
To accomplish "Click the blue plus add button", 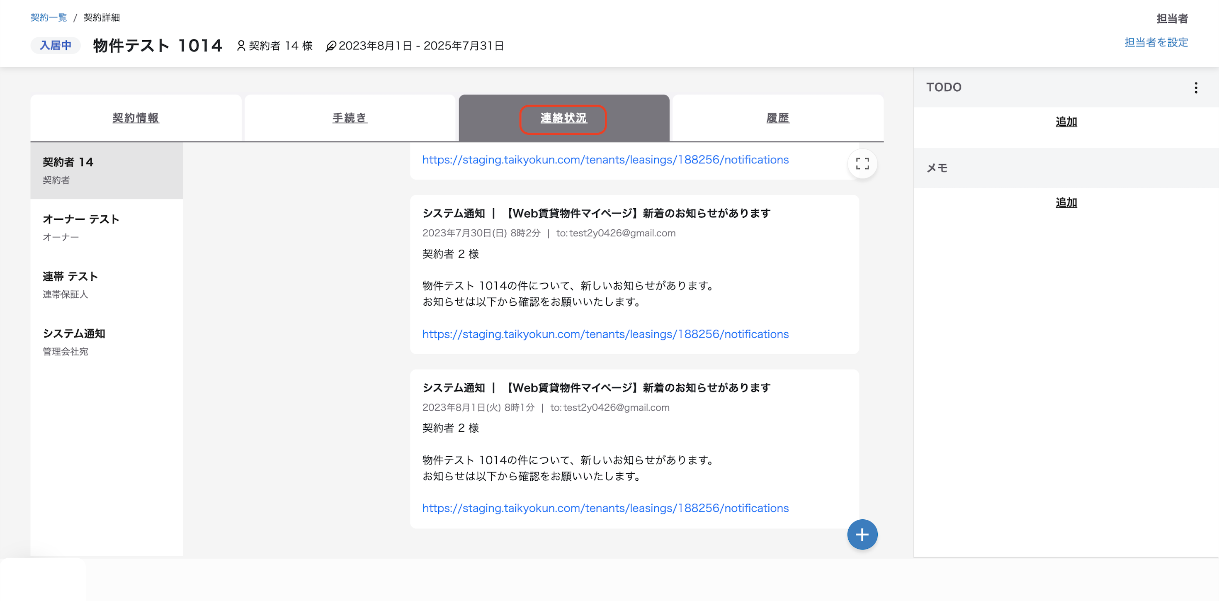I will tap(862, 535).
